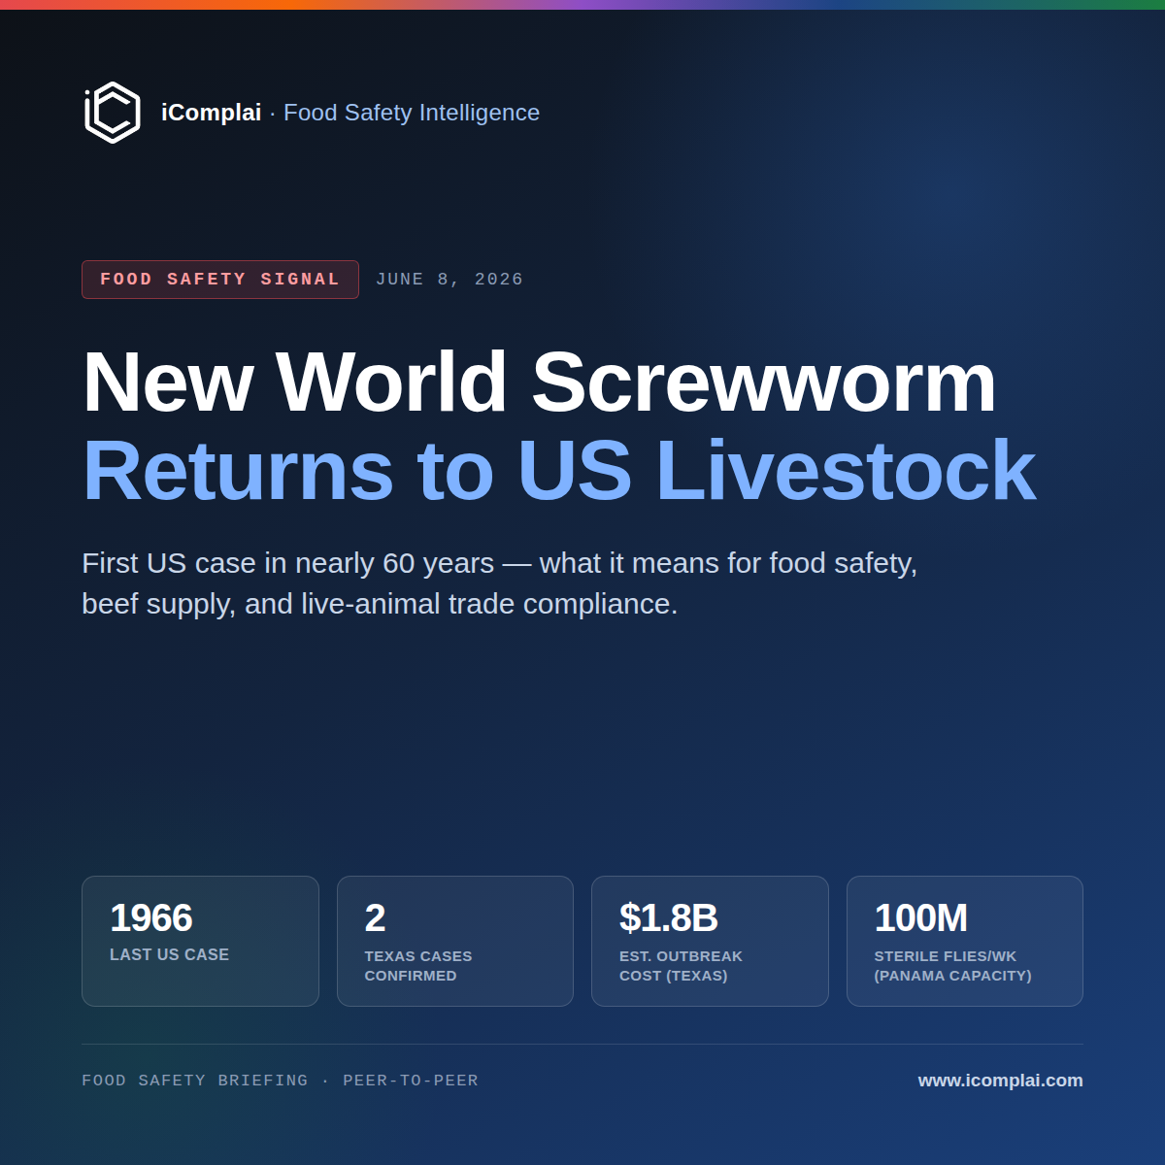1165x1165 pixels.
Task: Click the $1.8B stat value
Action: pyautogui.click(x=669, y=917)
